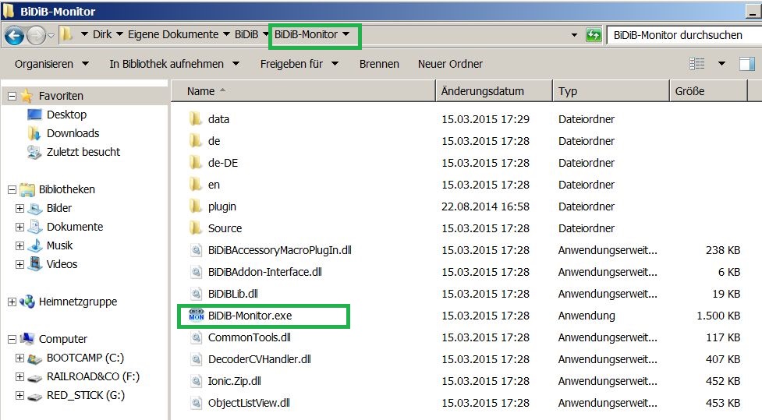Screen dimensions: 762x420
Task: Click the BiDiB-Monitor durchsuchen search field
Action: [684, 35]
